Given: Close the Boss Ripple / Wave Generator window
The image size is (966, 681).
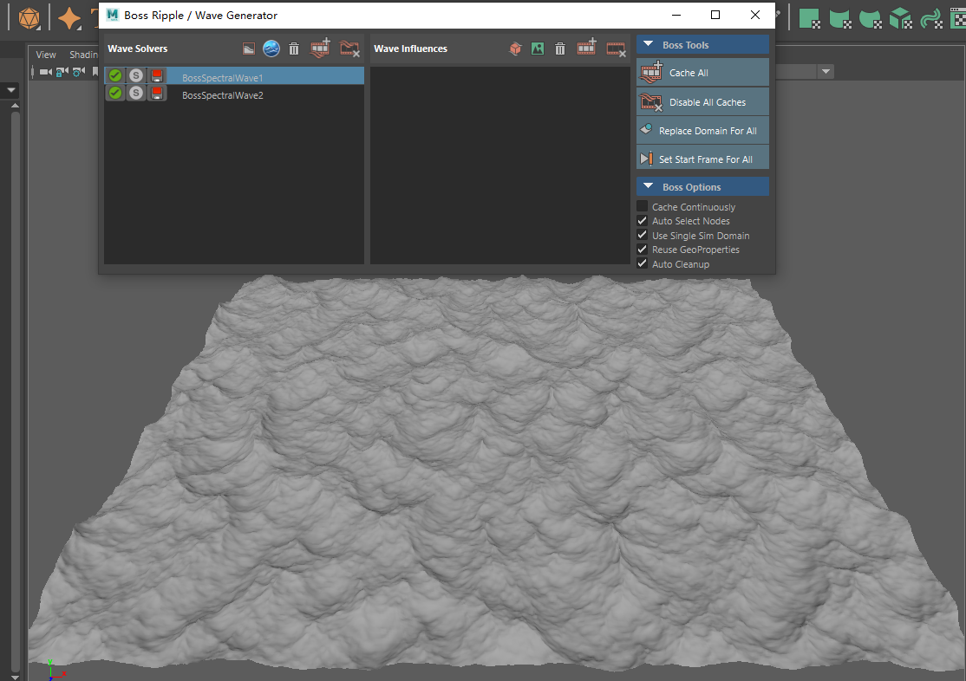Looking at the screenshot, I should (x=754, y=15).
